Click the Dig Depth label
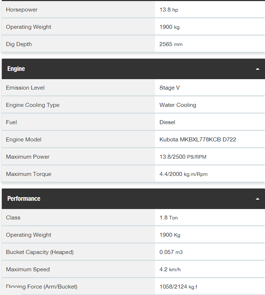 [x=19, y=44]
